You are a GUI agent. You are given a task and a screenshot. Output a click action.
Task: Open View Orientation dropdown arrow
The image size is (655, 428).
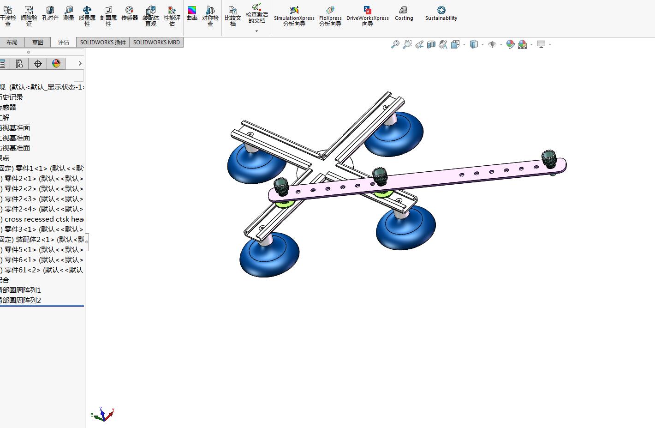tap(464, 45)
